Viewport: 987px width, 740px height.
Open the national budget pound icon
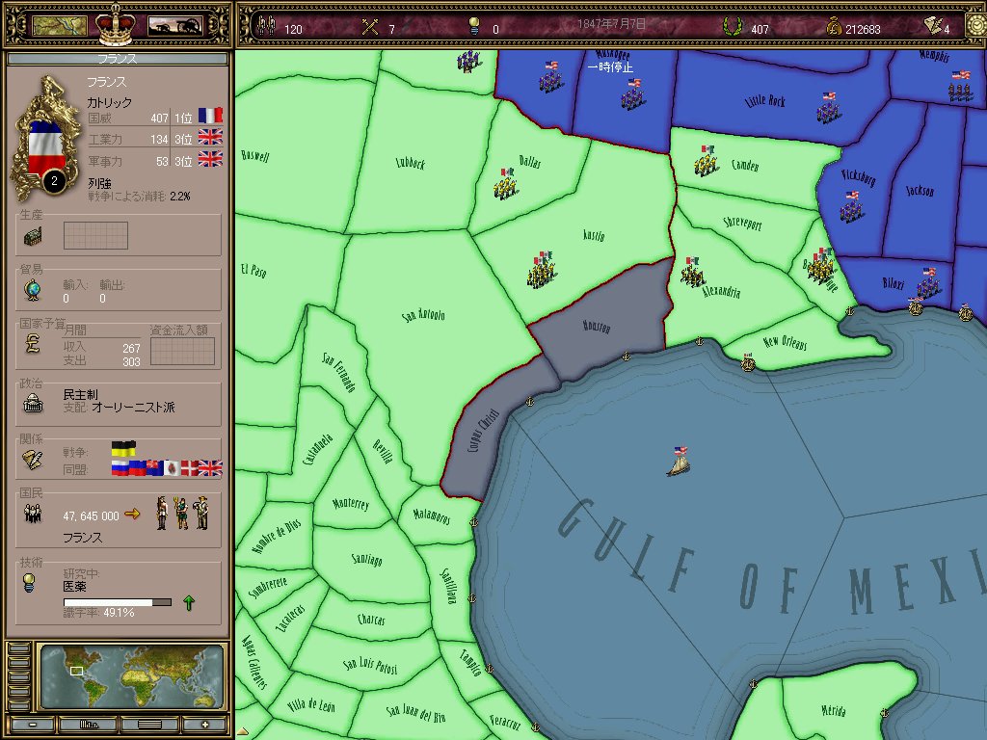tap(32, 343)
